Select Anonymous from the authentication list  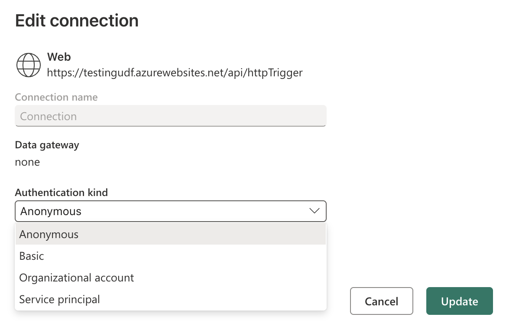point(49,234)
